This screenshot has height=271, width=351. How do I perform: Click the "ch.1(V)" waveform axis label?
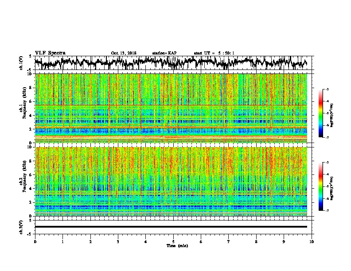point(21,63)
